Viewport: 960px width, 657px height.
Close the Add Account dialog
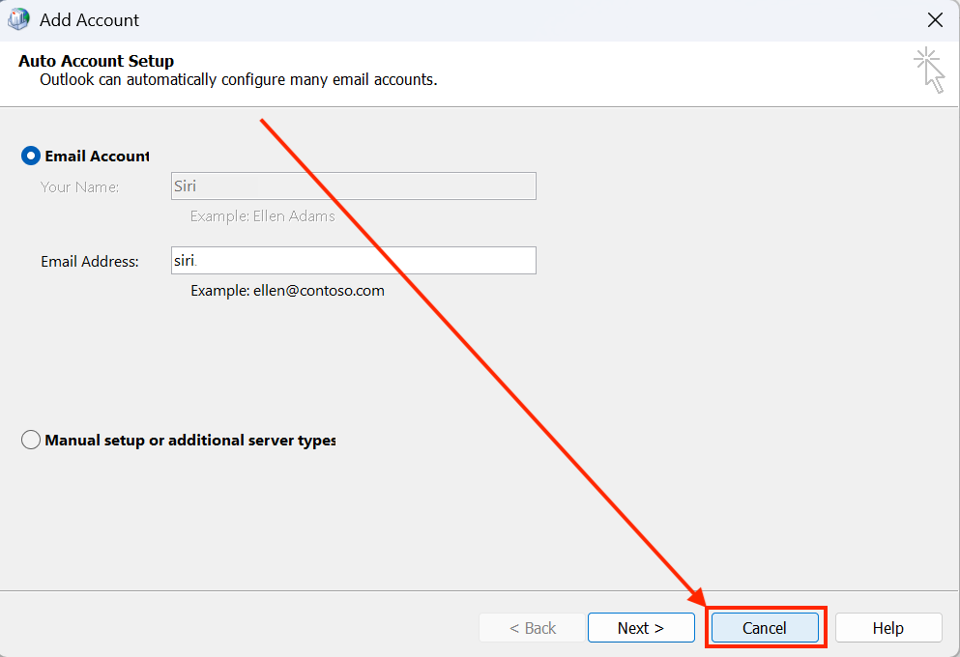pos(935,19)
